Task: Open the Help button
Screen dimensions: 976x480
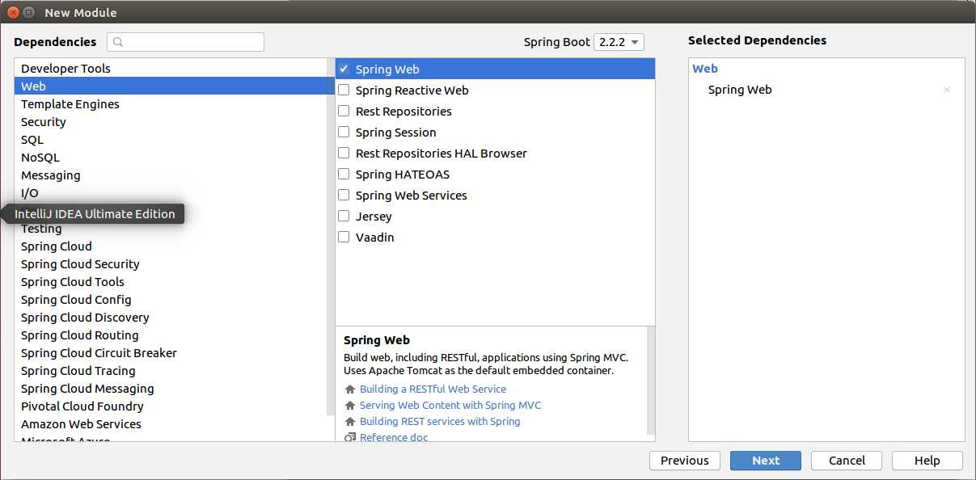Action: click(x=927, y=461)
